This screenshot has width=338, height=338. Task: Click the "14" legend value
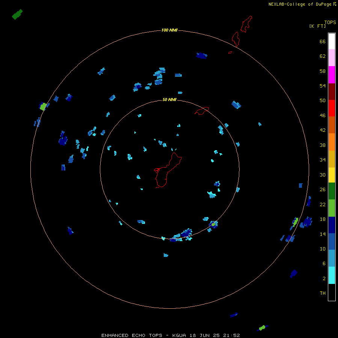click(x=323, y=234)
